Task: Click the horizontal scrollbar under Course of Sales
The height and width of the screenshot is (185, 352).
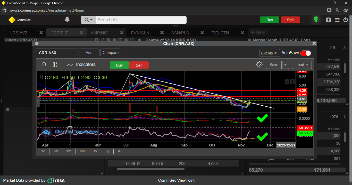Action: [x=150, y=169]
